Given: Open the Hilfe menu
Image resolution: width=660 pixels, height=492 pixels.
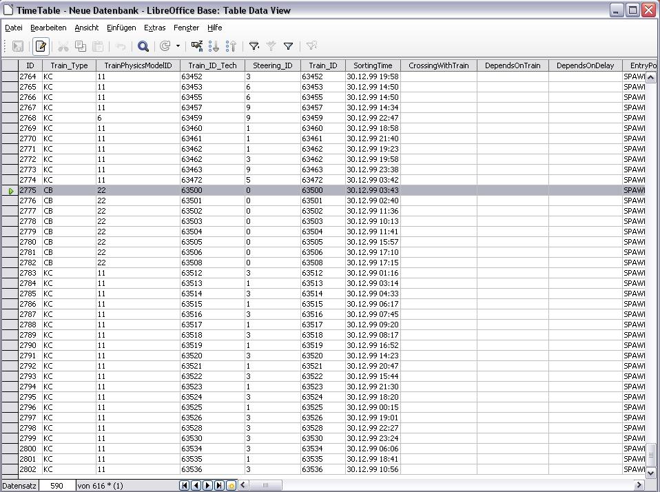Looking at the screenshot, I should [215, 28].
